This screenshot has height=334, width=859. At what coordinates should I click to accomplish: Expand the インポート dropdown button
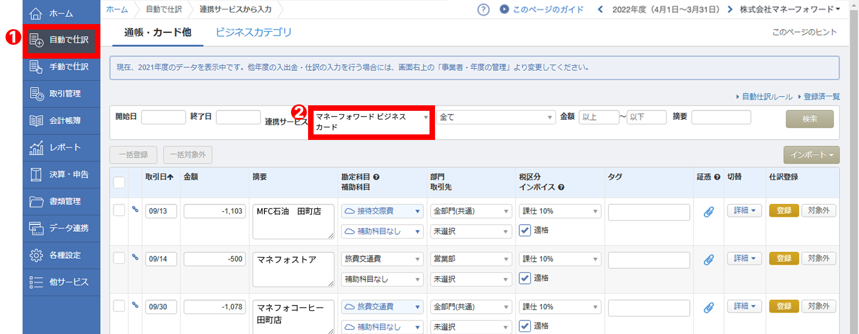811,155
